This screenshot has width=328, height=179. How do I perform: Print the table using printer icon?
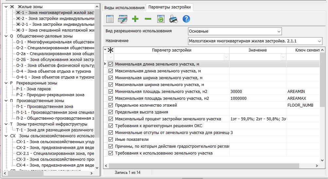(x=173, y=19)
